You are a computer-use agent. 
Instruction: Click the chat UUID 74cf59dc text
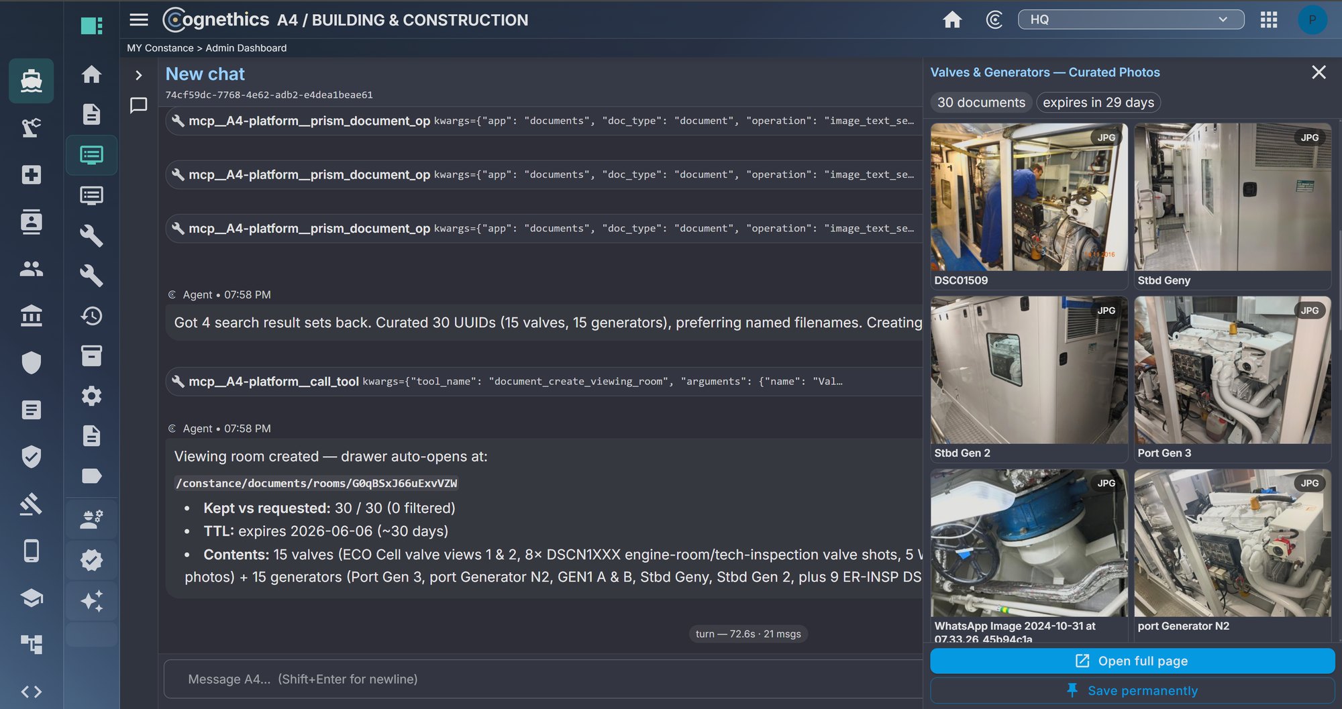269,95
